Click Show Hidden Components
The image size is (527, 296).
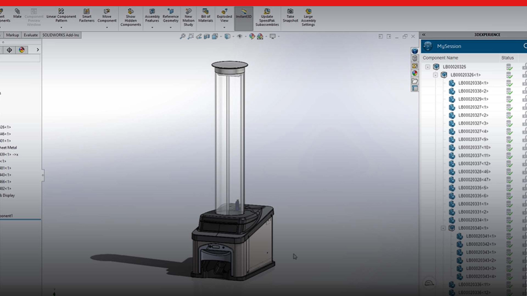click(x=131, y=18)
